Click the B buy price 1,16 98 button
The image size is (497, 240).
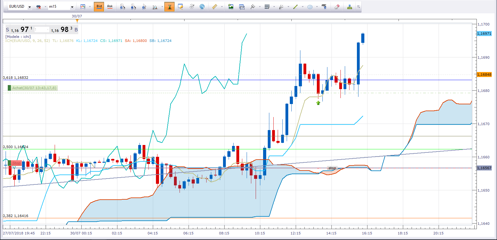tap(65, 29)
